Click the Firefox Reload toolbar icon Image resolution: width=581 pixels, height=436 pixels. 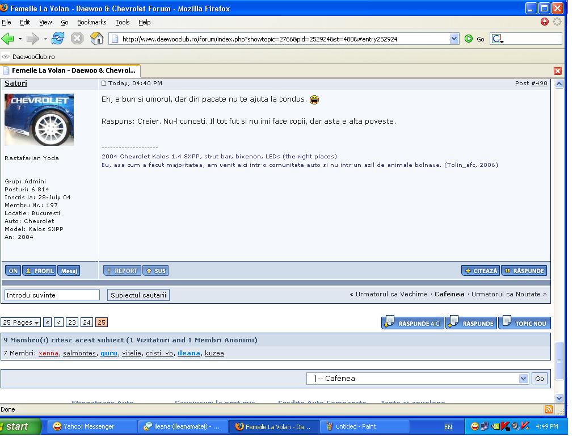click(58, 39)
